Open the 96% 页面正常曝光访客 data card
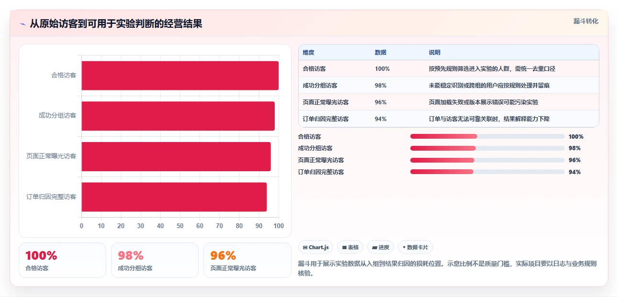 point(247,260)
